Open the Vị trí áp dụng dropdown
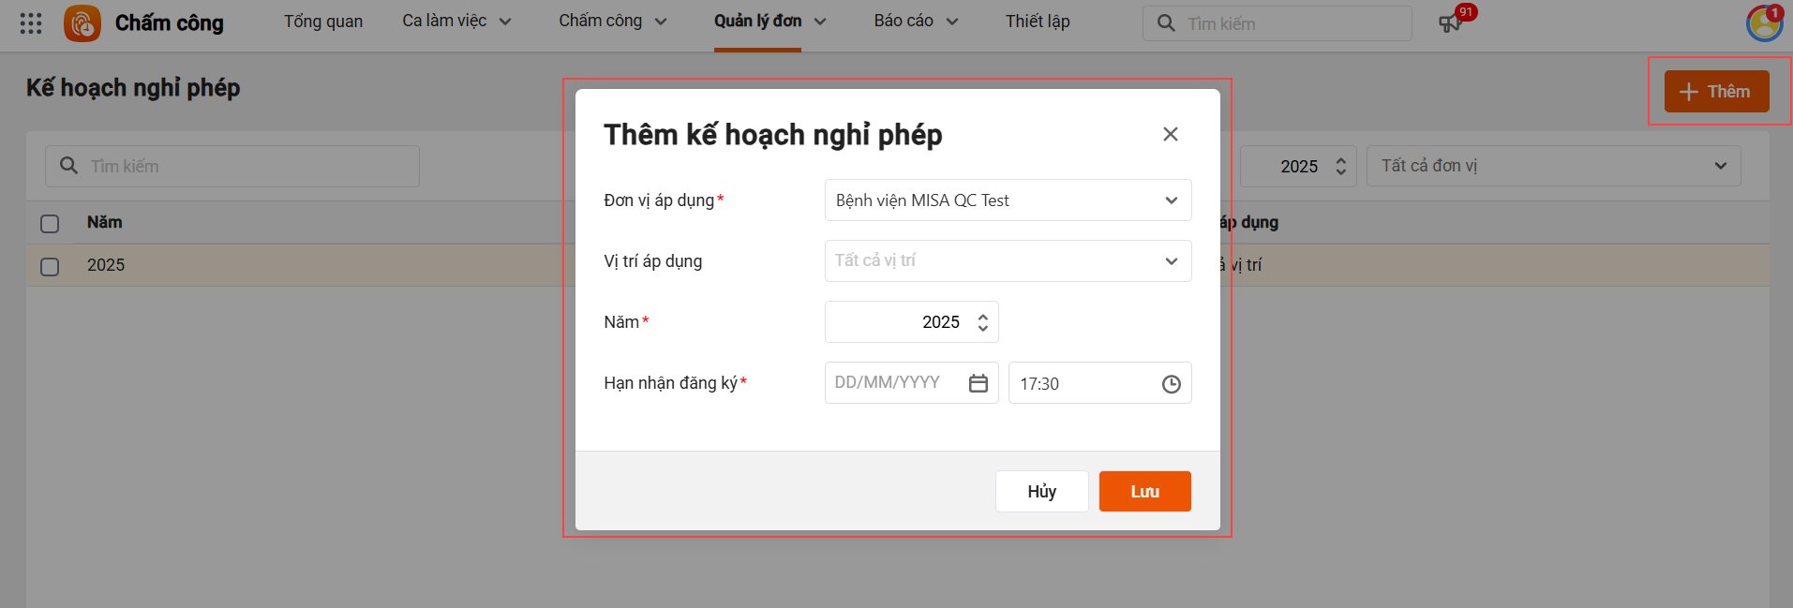This screenshot has width=1793, height=608. coord(1171,261)
